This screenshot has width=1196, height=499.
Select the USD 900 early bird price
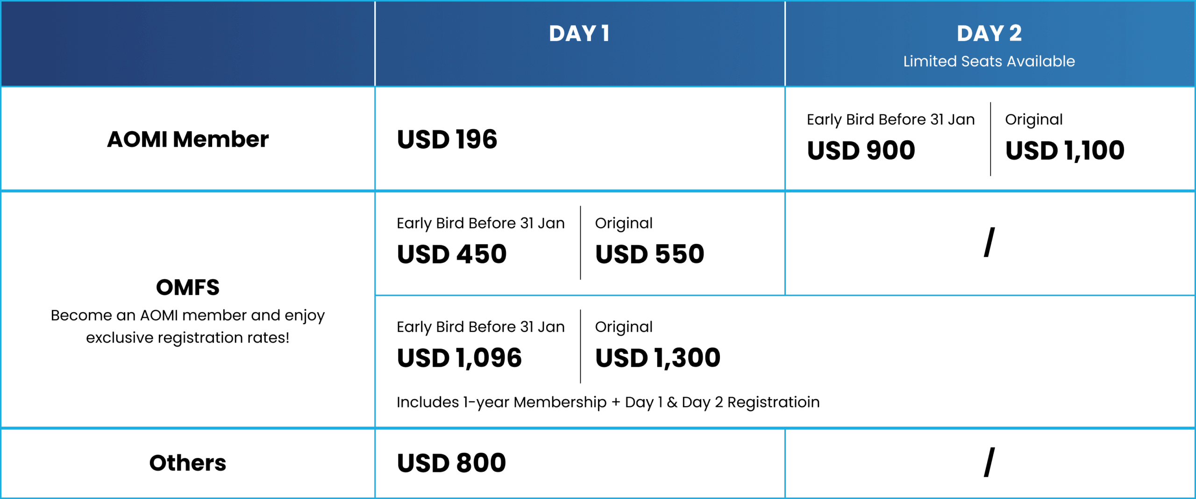pos(861,150)
